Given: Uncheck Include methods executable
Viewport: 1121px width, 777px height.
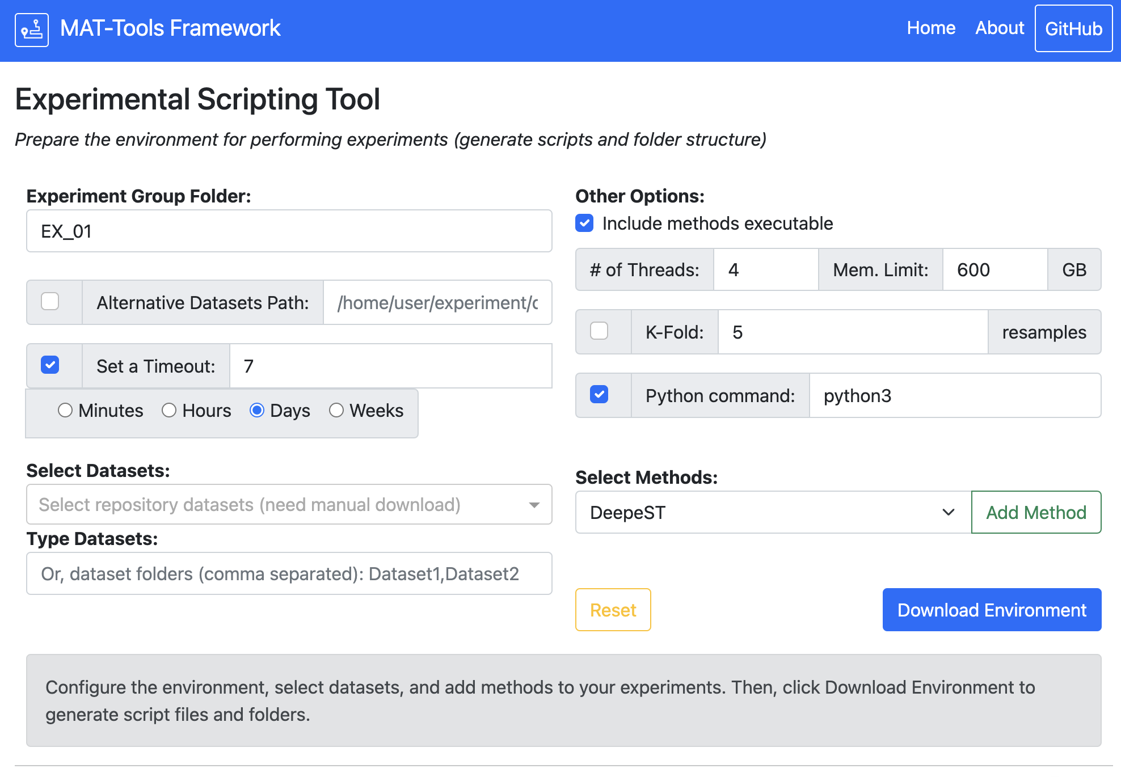Looking at the screenshot, I should (x=584, y=223).
